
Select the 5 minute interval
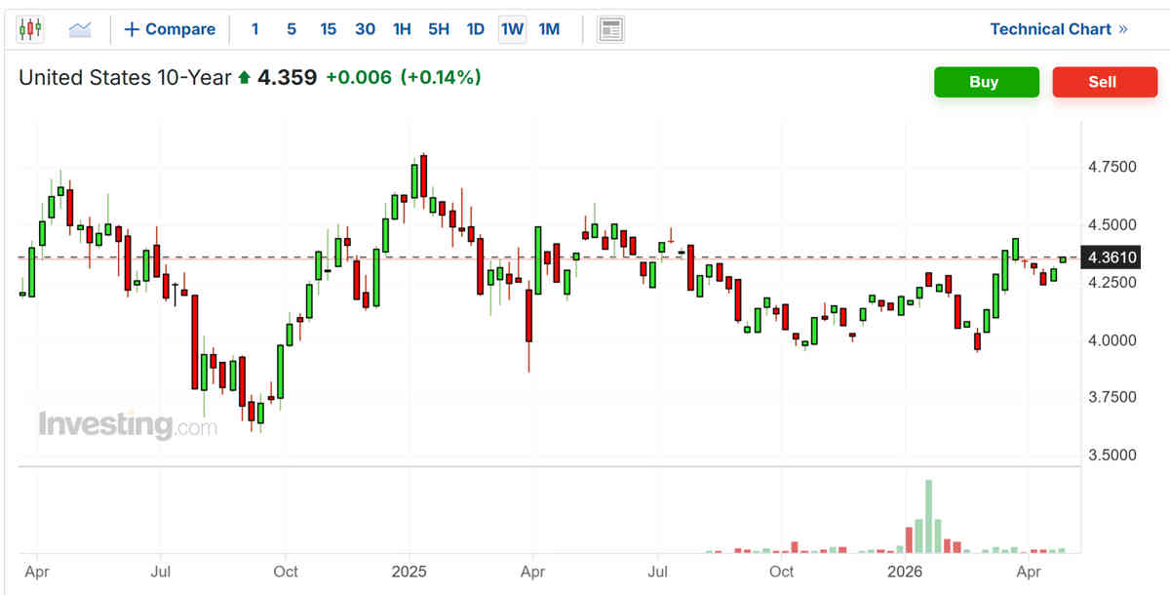(292, 29)
